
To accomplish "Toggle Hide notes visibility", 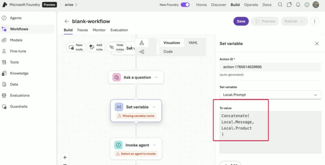I will pos(116,47).
